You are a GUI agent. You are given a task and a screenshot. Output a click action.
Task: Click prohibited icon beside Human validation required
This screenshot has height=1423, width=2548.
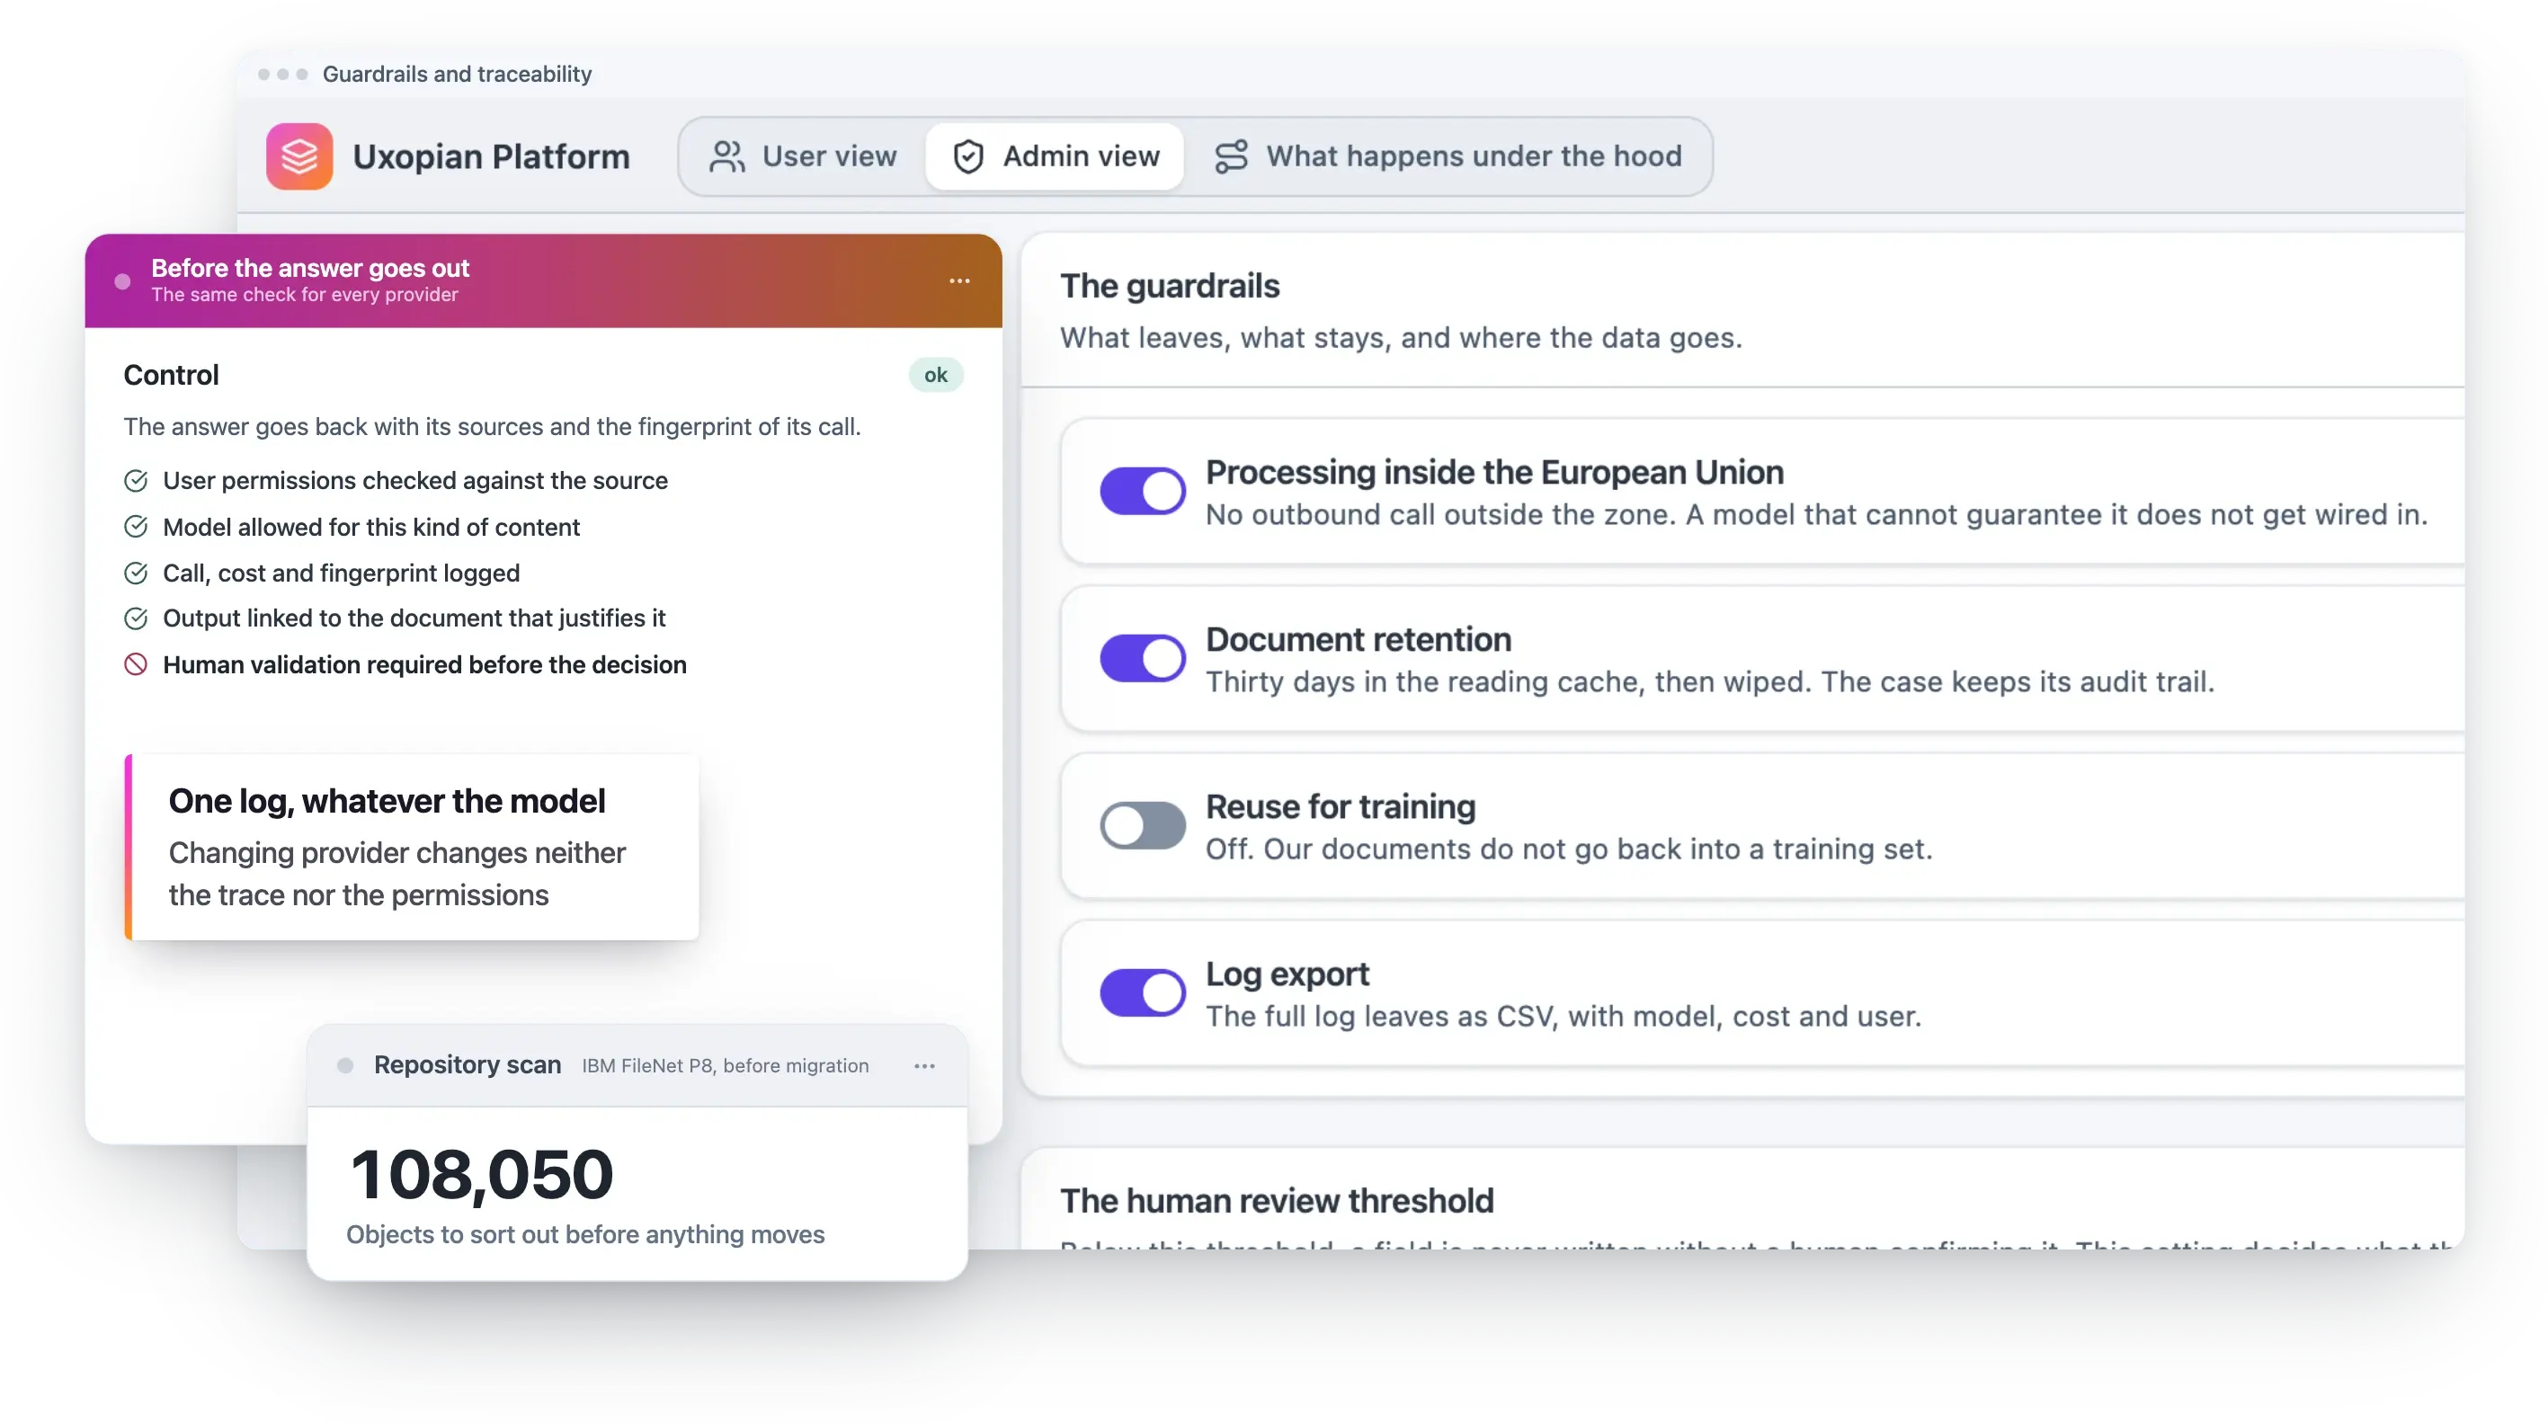pyautogui.click(x=136, y=664)
